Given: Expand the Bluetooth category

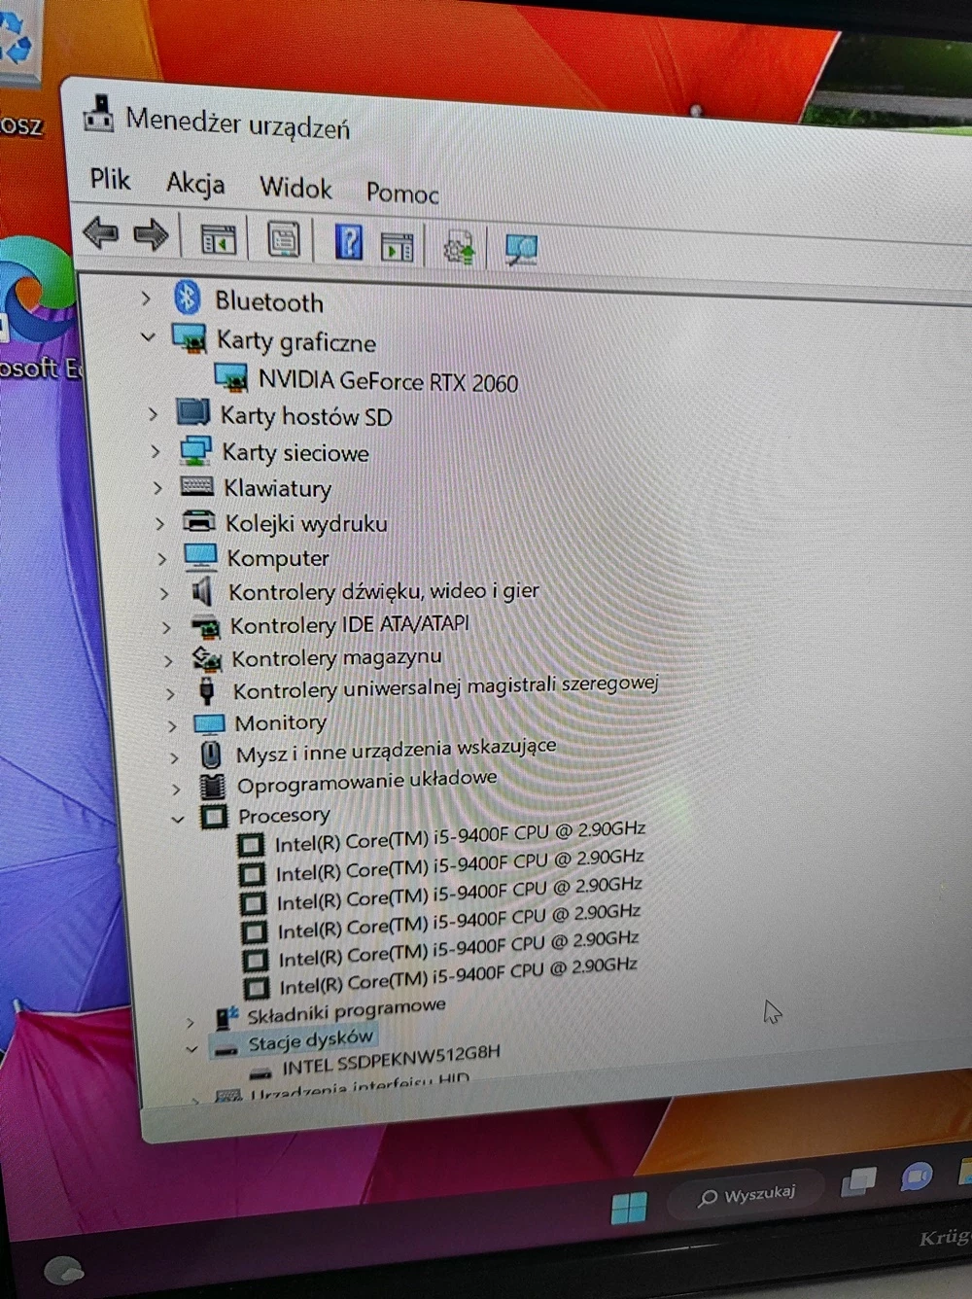Looking at the screenshot, I should point(146,298).
